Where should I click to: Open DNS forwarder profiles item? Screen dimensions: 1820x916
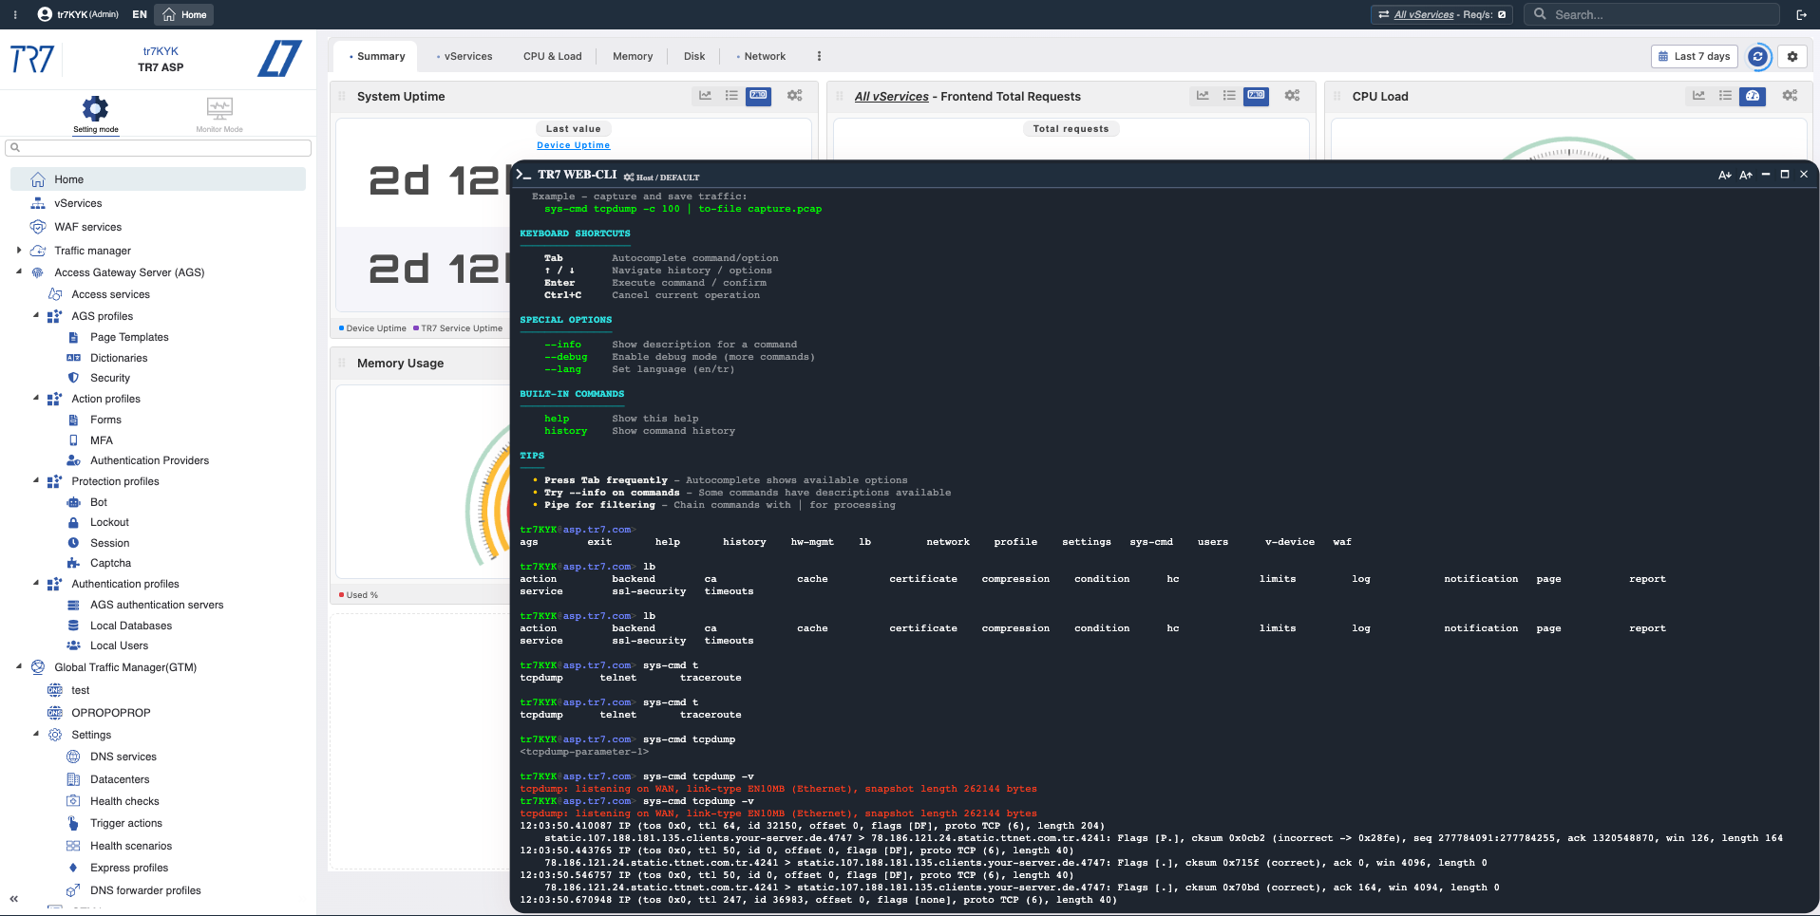(145, 890)
